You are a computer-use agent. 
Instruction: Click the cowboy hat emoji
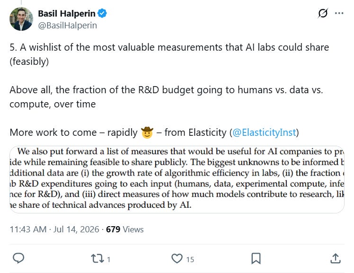click(147, 132)
